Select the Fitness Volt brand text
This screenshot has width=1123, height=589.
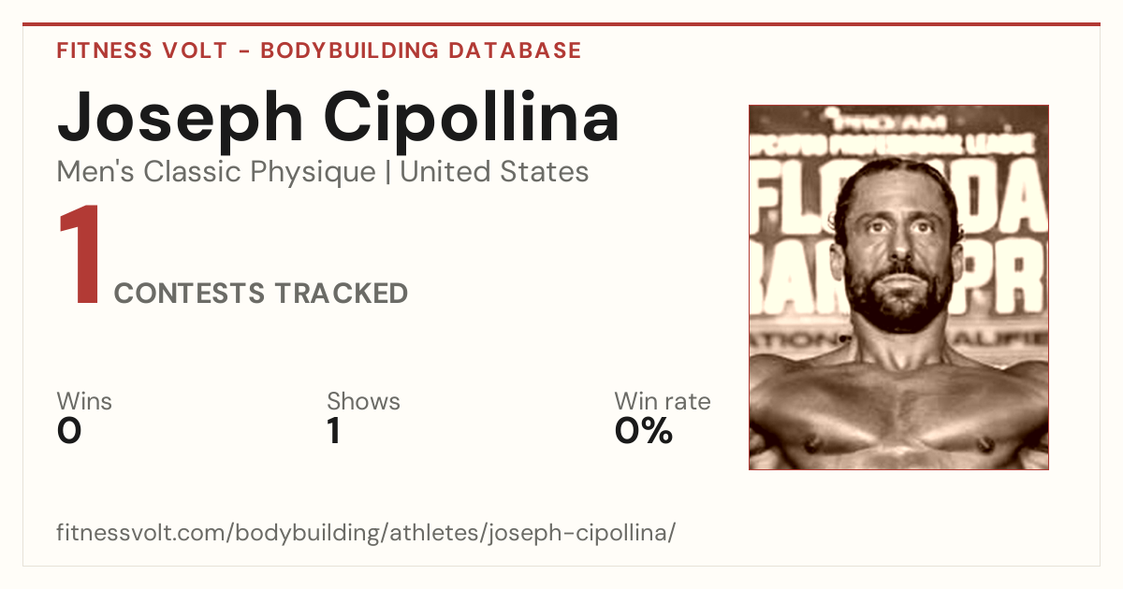(x=142, y=50)
